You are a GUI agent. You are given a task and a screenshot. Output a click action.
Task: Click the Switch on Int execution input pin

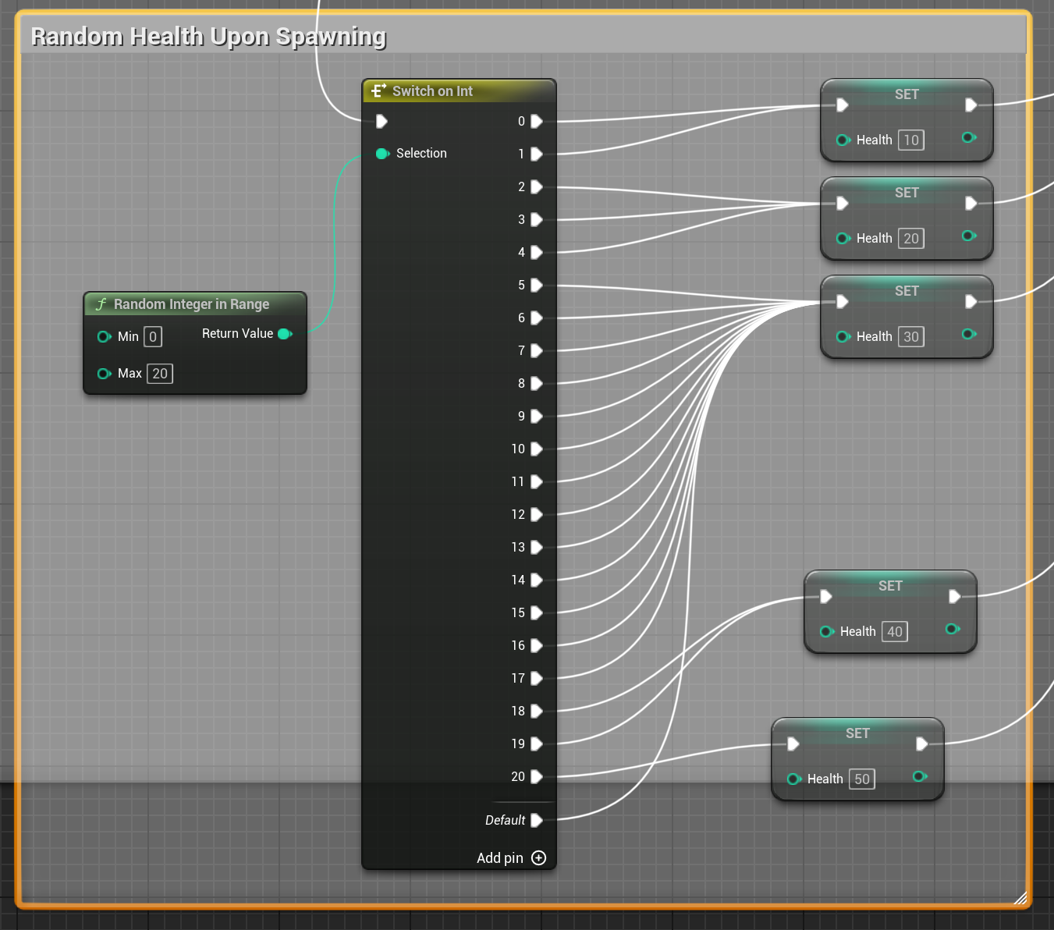tap(381, 122)
